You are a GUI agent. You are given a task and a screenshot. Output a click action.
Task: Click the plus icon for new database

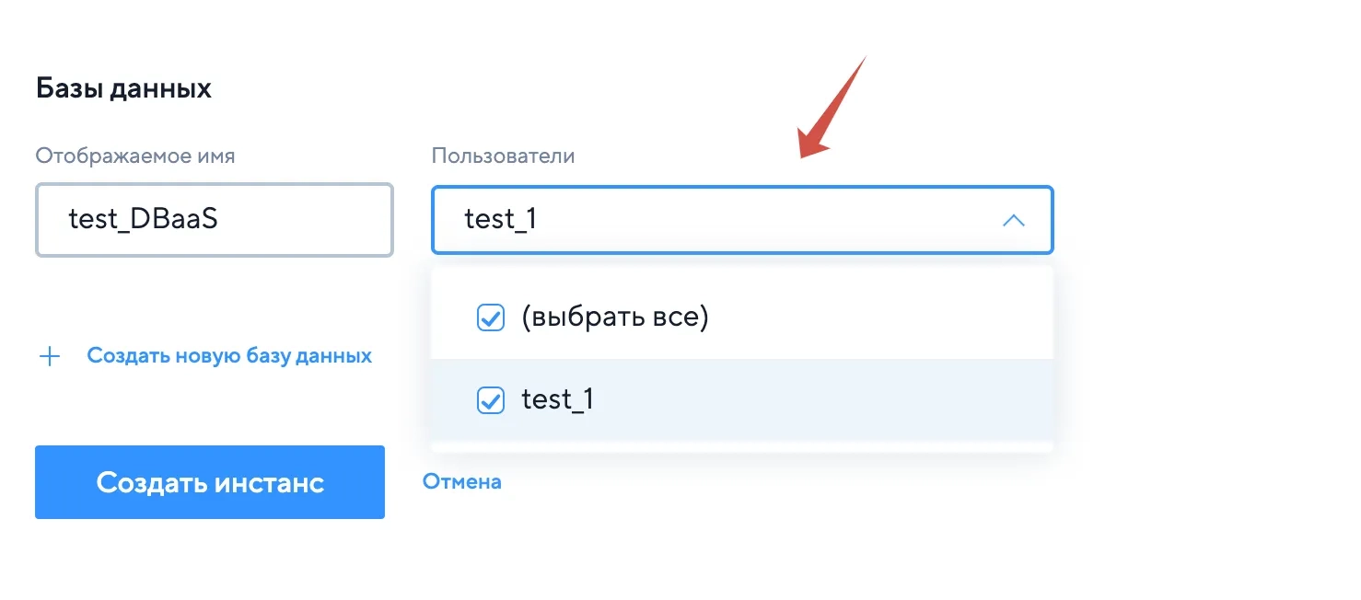50,356
